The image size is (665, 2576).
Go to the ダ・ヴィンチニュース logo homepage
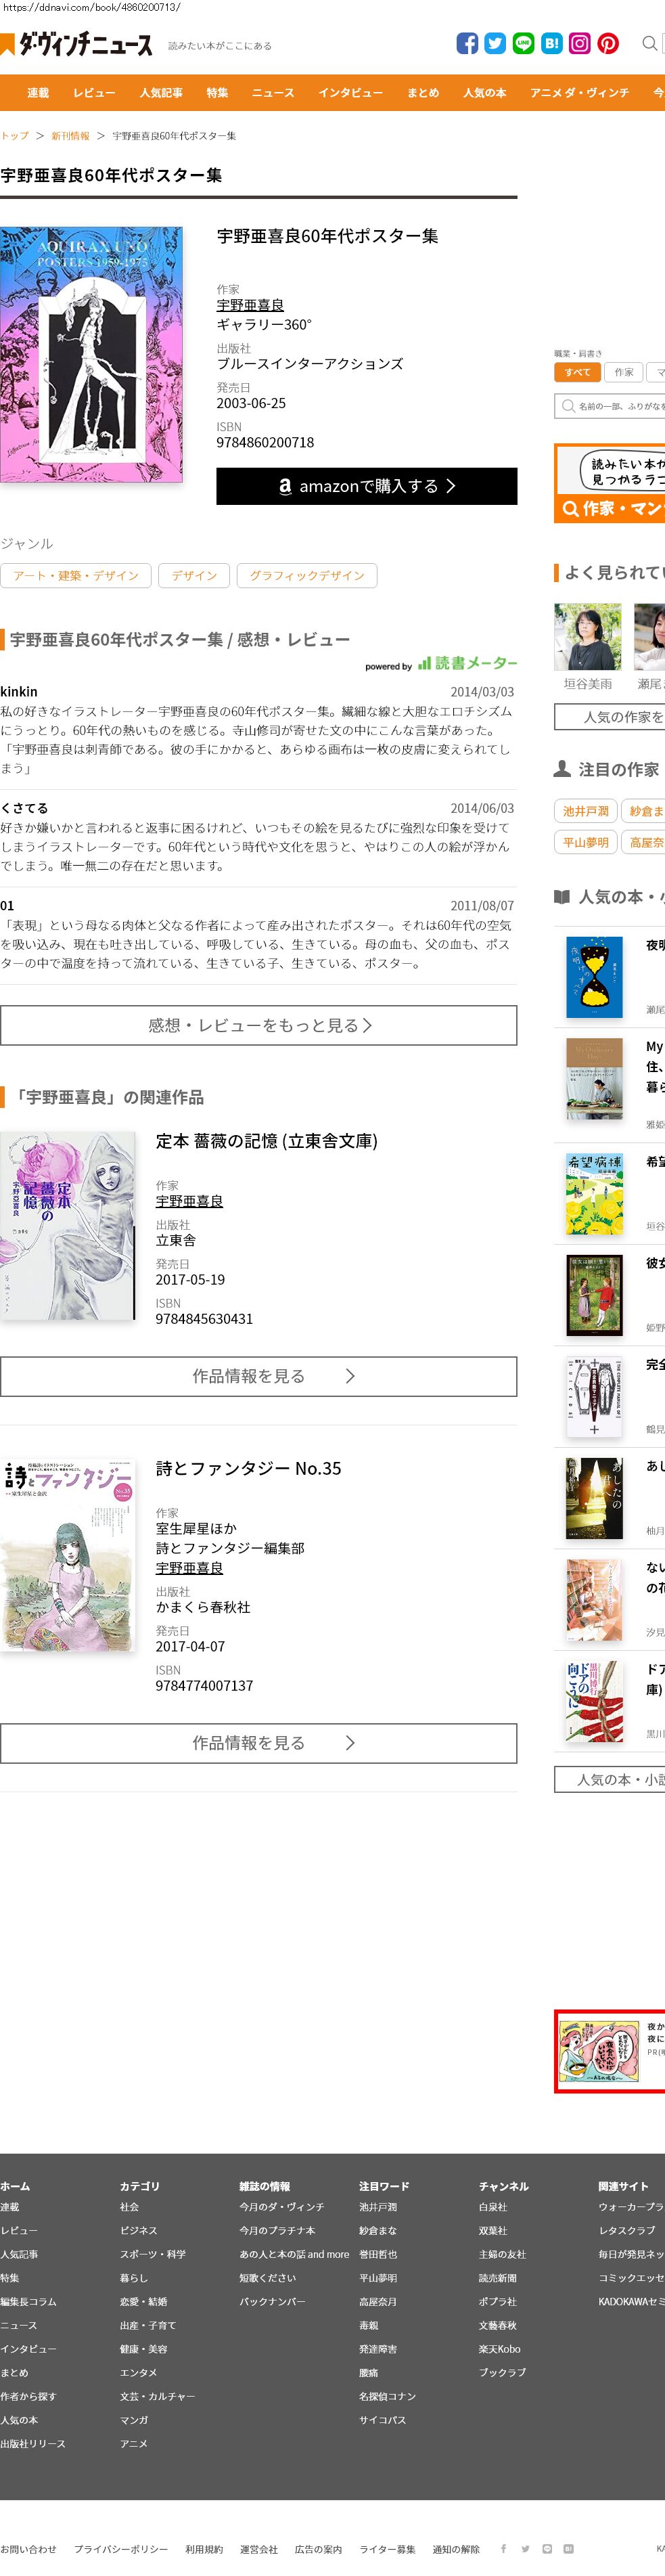click(77, 44)
